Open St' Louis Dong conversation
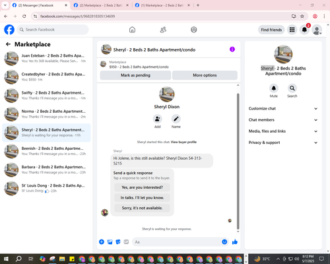 pyautogui.click(x=46, y=189)
